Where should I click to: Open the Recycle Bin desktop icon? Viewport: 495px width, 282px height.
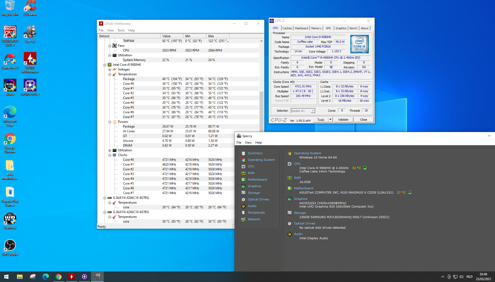tap(10, 8)
